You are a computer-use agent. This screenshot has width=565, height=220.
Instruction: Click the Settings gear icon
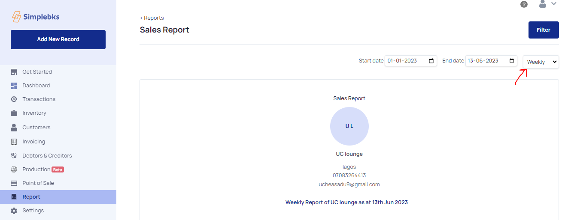click(14, 211)
